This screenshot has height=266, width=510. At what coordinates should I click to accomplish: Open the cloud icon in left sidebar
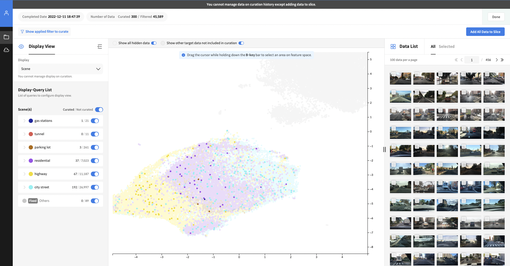point(6,50)
